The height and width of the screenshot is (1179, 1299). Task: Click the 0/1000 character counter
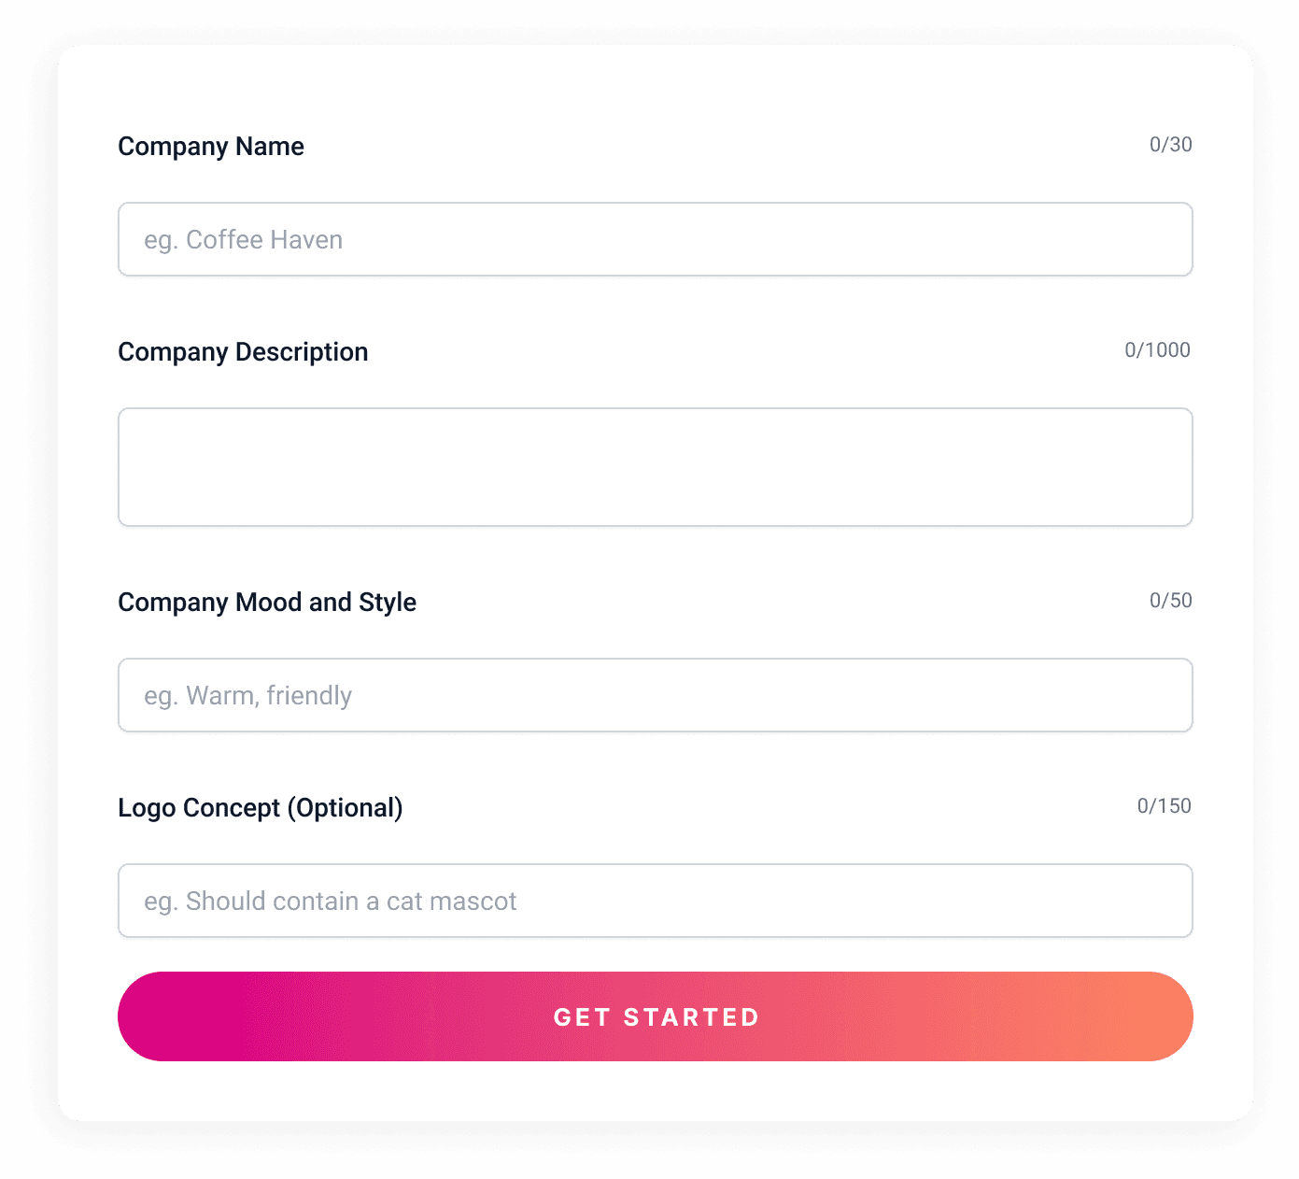[x=1157, y=350]
